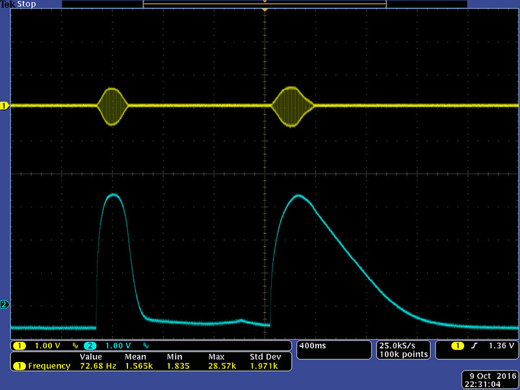The width and height of the screenshot is (520, 390).
Task: Click the measurement channel 1 badge beside Frequency
Action: point(19,366)
